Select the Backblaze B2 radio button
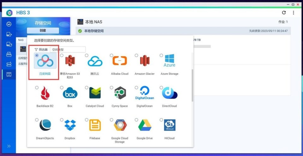Image resolution: width=303 pixels, height=156 pixels. click(37, 88)
